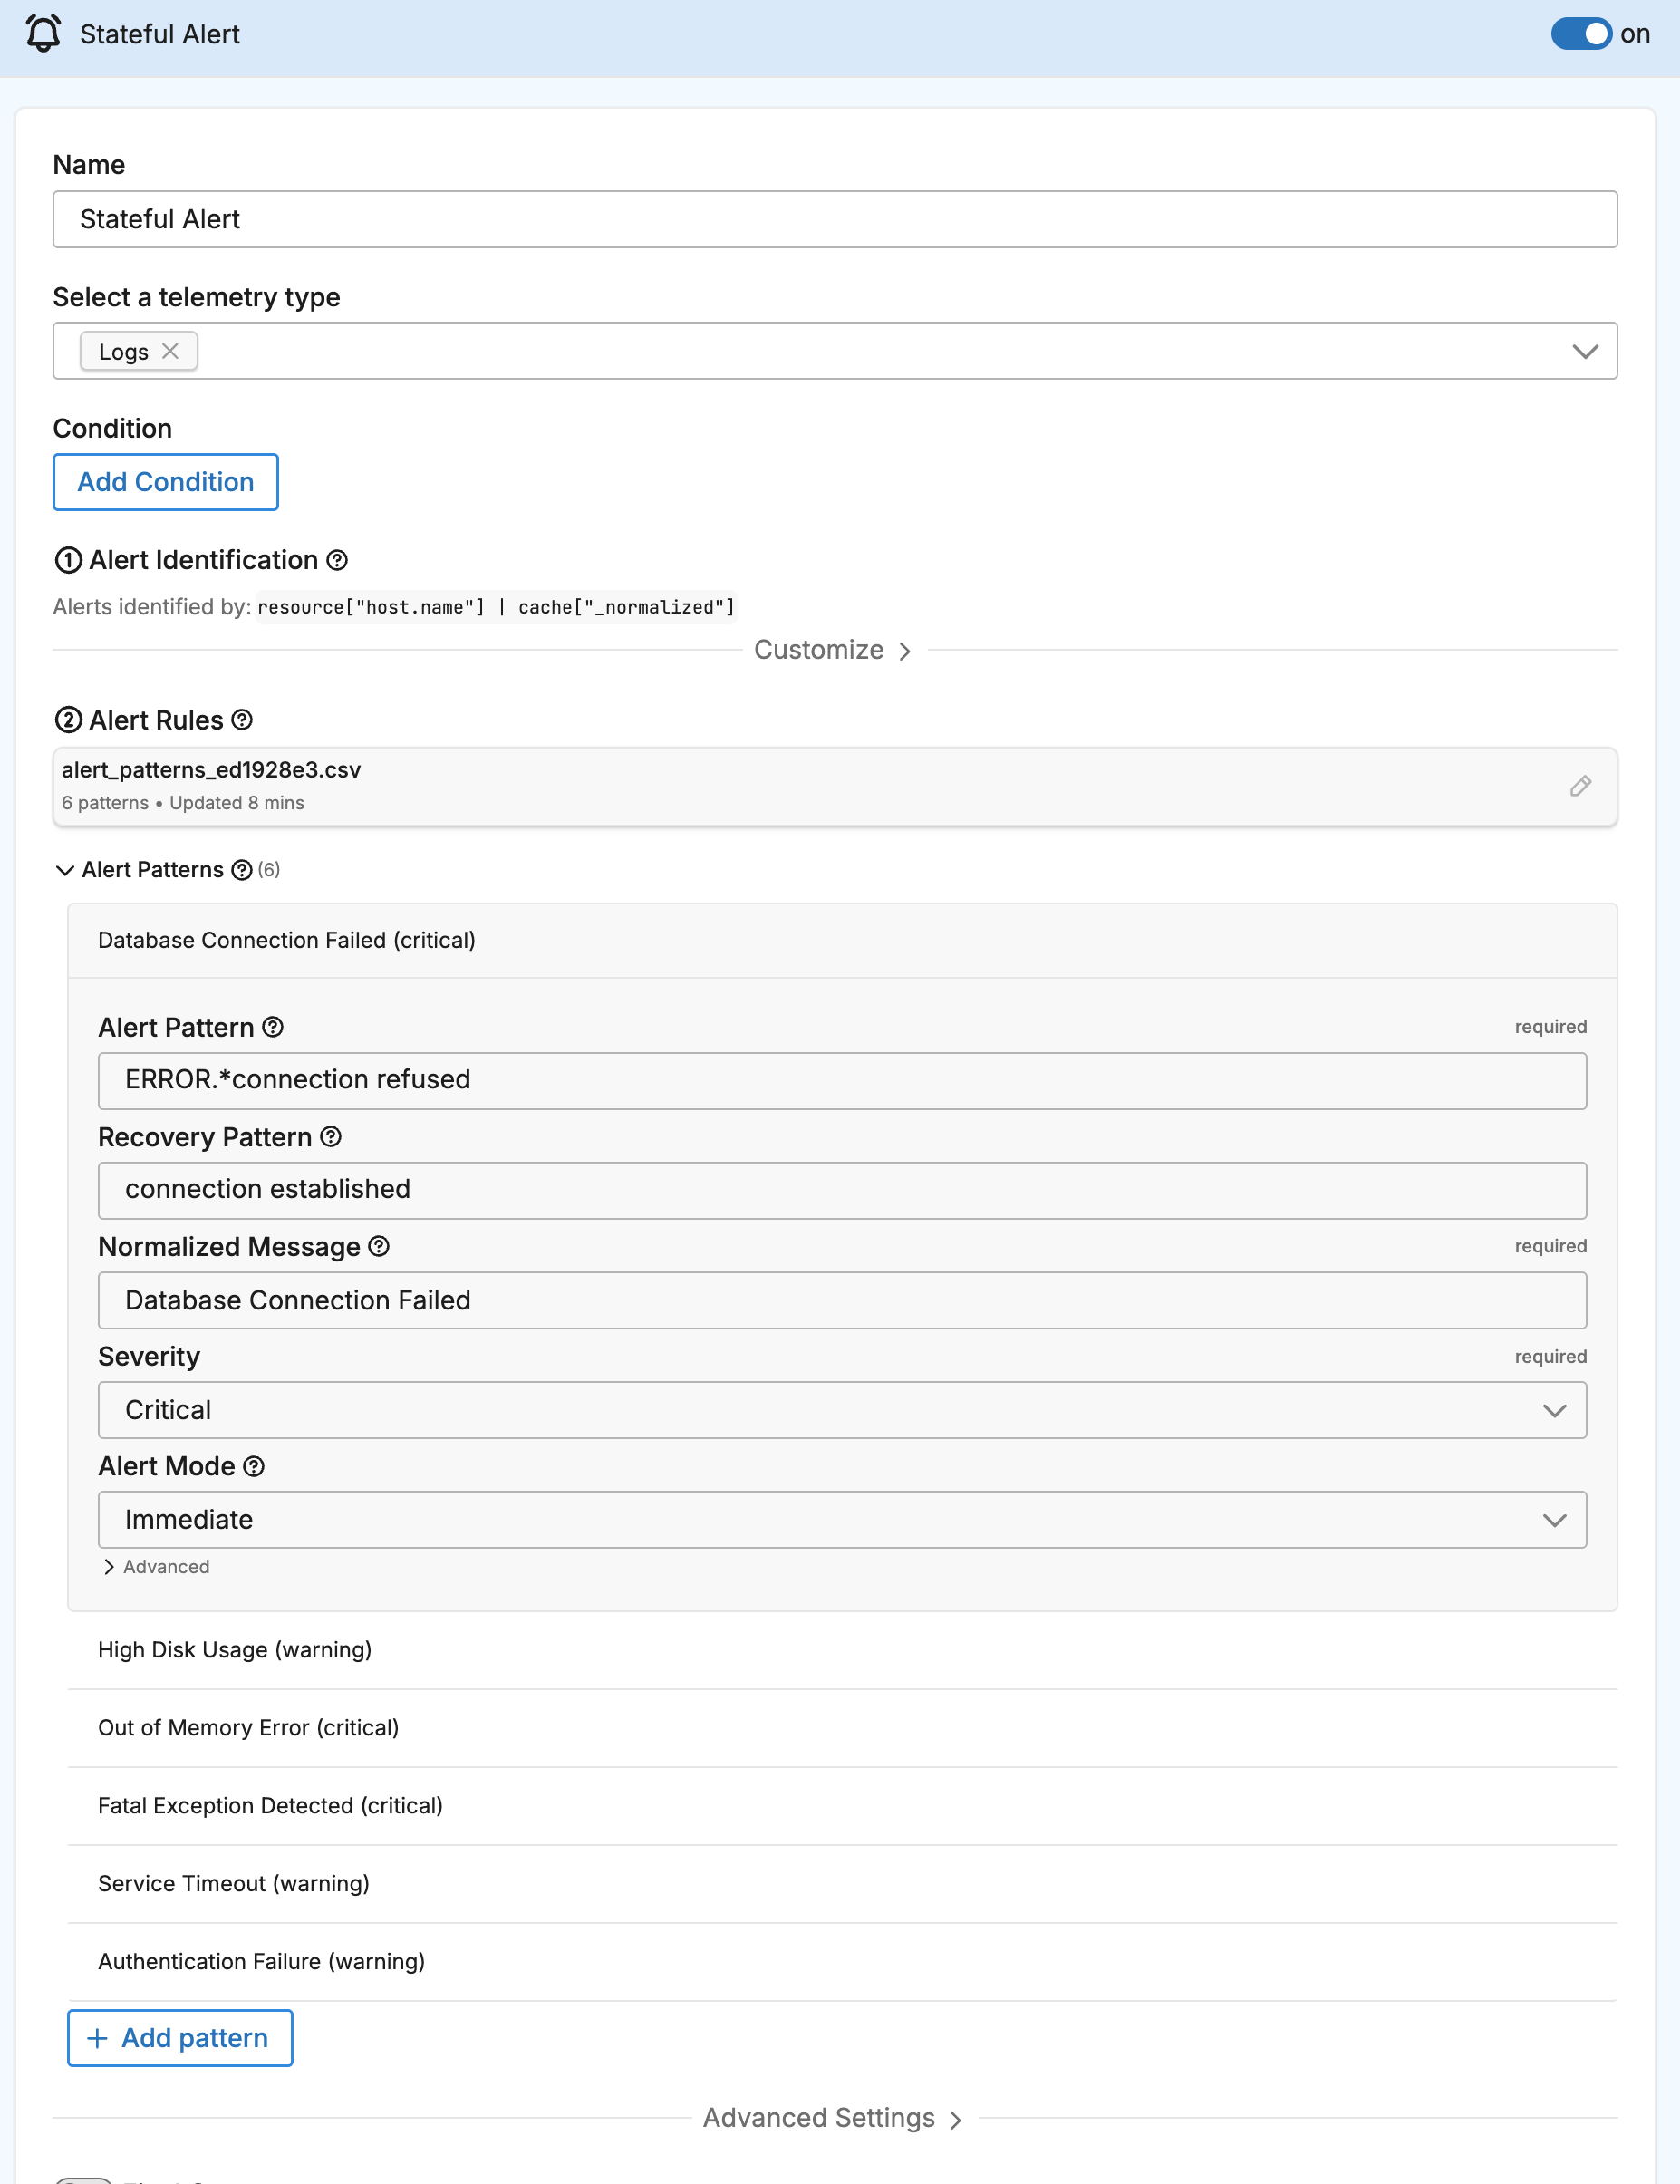Image resolution: width=1680 pixels, height=2184 pixels.
Task: Open the Normalized Message help icon
Action: (x=377, y=1247)
